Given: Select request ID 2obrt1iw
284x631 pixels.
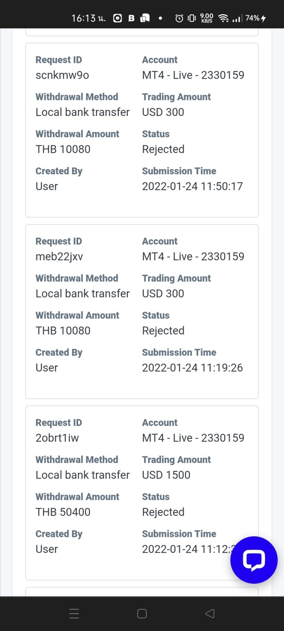Looking at the screenshot, I should [57, 438].
